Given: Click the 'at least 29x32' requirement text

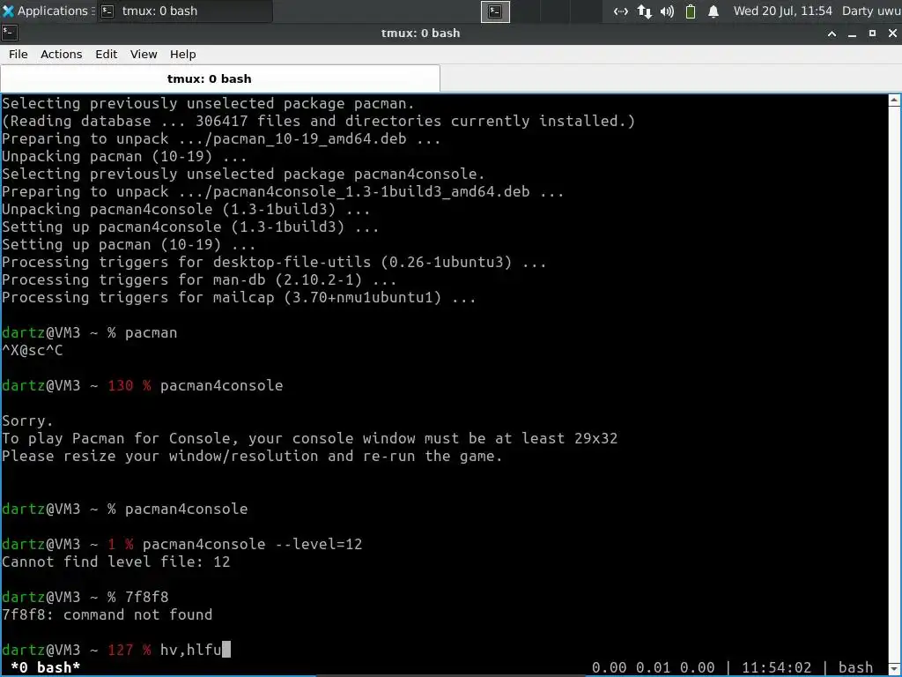Looking at the screenshot, I should (x=556, y=439).
